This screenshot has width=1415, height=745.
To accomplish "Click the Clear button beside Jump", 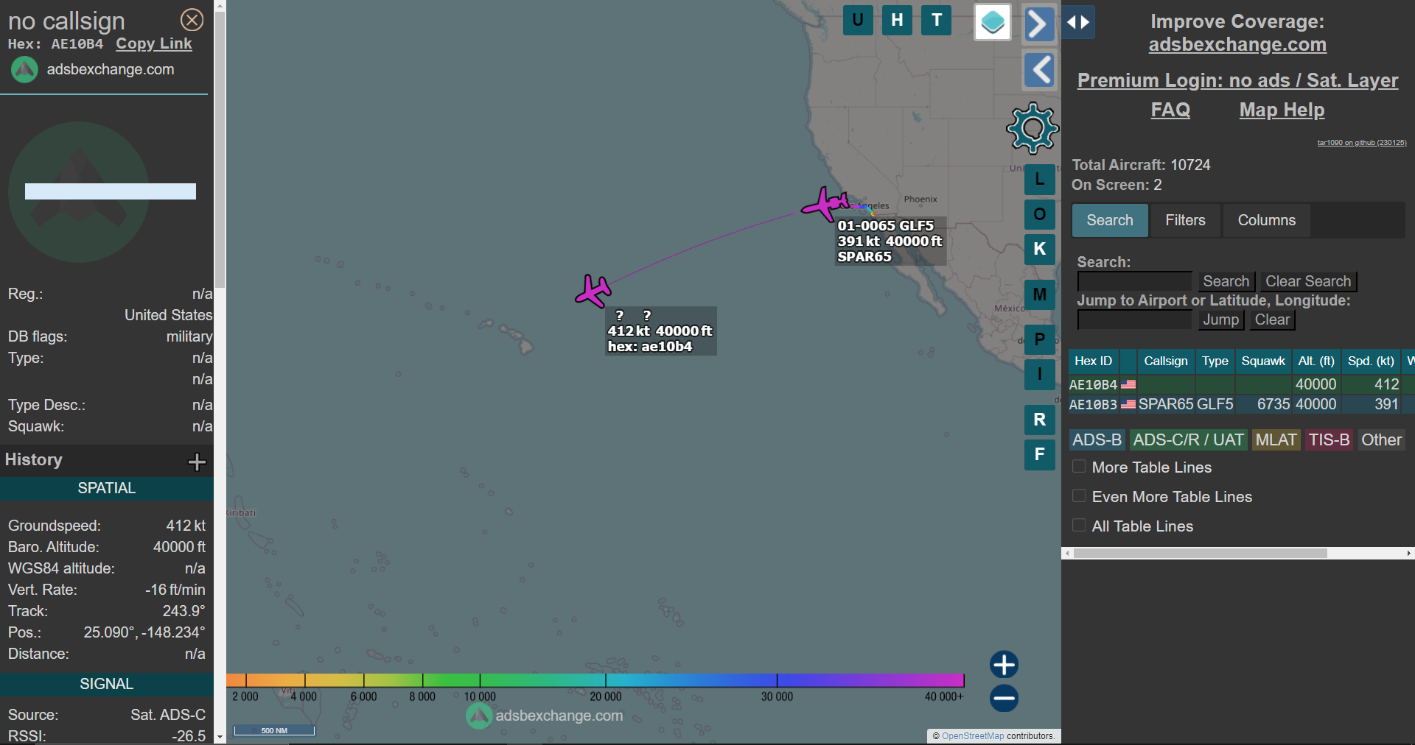I will (x=1272, y=320).
